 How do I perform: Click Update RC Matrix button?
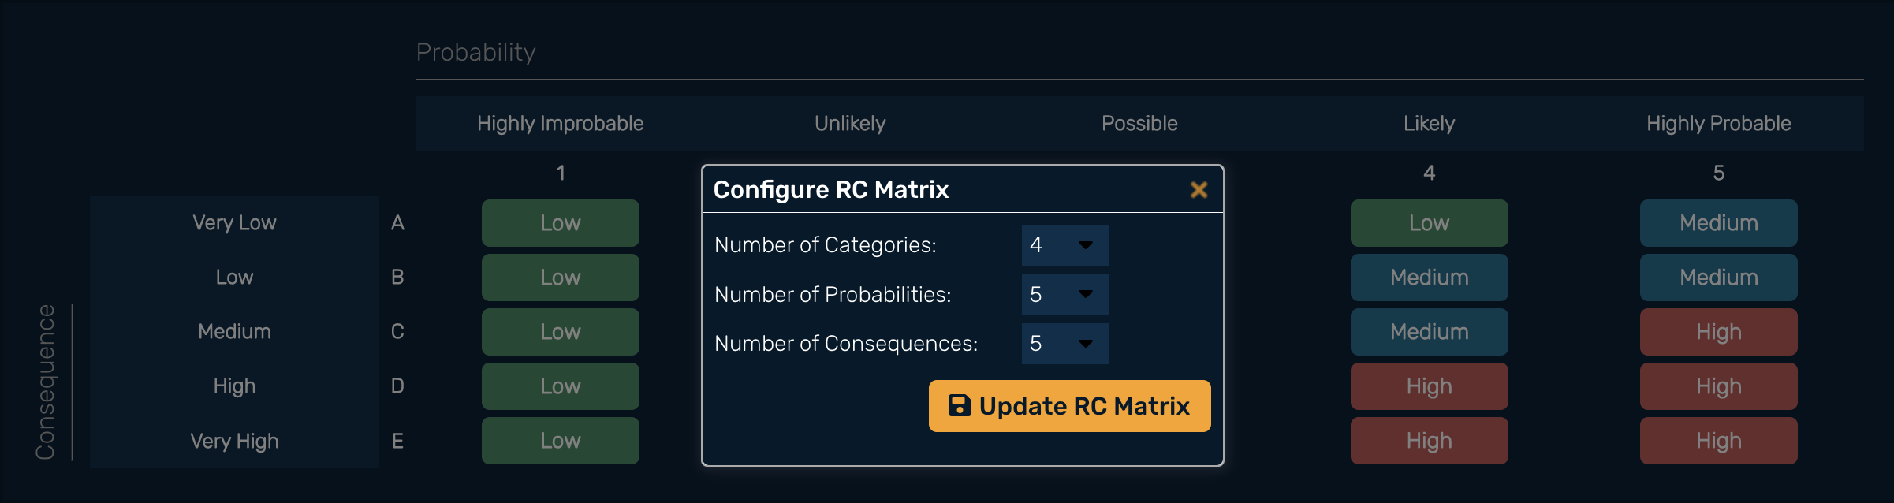coord(1069,406)
